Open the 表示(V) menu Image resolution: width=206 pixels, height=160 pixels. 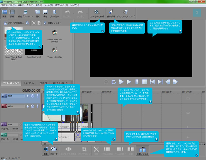tap(30, 5)
